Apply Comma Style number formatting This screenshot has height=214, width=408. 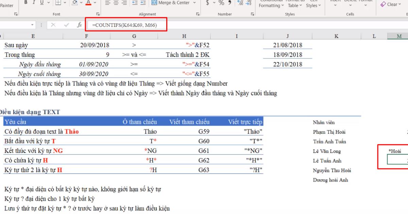pyautogui.click(x=230, y=3)
